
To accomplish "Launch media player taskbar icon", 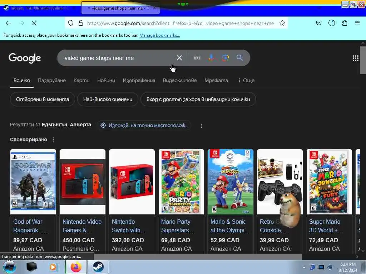I will point(53,267).
